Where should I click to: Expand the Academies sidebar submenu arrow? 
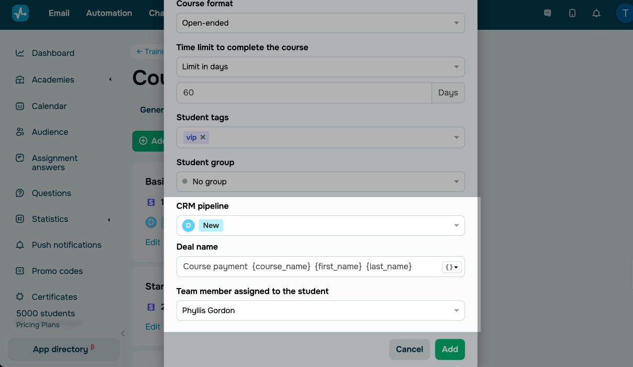coord(110,79)
